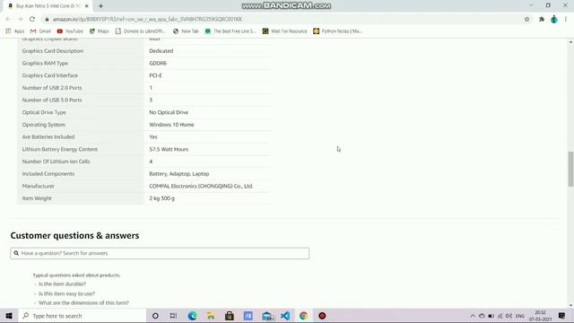Select the 'No Optical Drive' value
This screenshot has height=323, width=574.
[x=169, y=112]
